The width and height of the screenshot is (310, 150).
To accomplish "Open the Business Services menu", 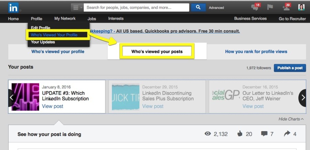I will [250, 19].
